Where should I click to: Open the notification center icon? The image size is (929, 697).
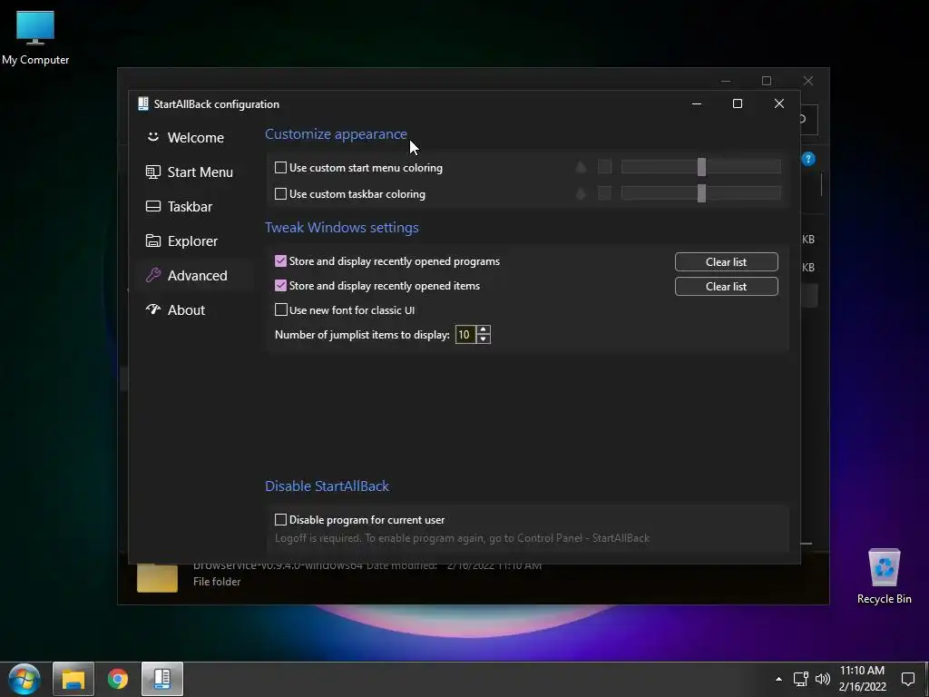[x=907, y=679]
